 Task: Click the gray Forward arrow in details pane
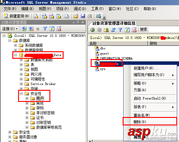[x=99, y=30]
